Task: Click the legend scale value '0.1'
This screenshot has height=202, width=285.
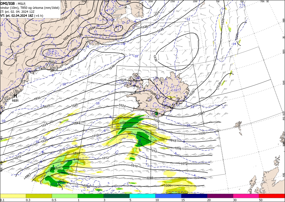Action: [2, 200]
